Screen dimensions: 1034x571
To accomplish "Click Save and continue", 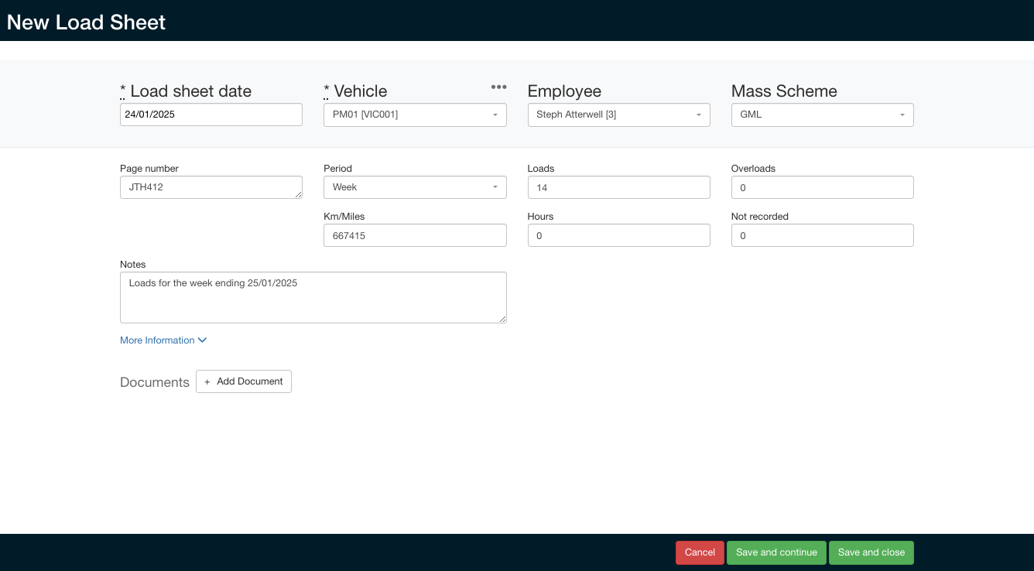I will [x=776, y=552].
